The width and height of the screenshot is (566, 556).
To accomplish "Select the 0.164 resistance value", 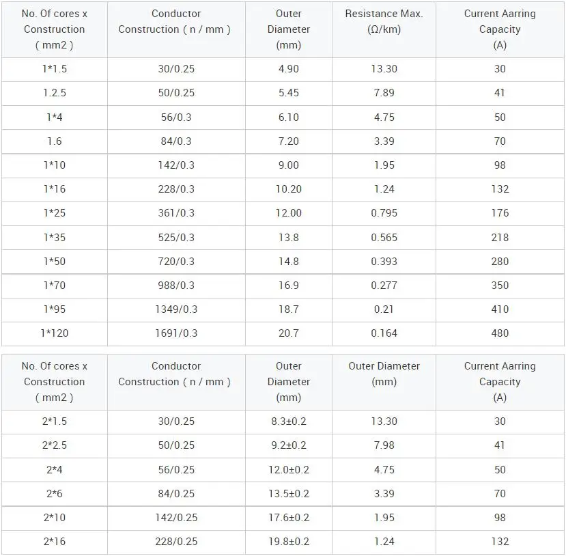I will tap(384, 333).
